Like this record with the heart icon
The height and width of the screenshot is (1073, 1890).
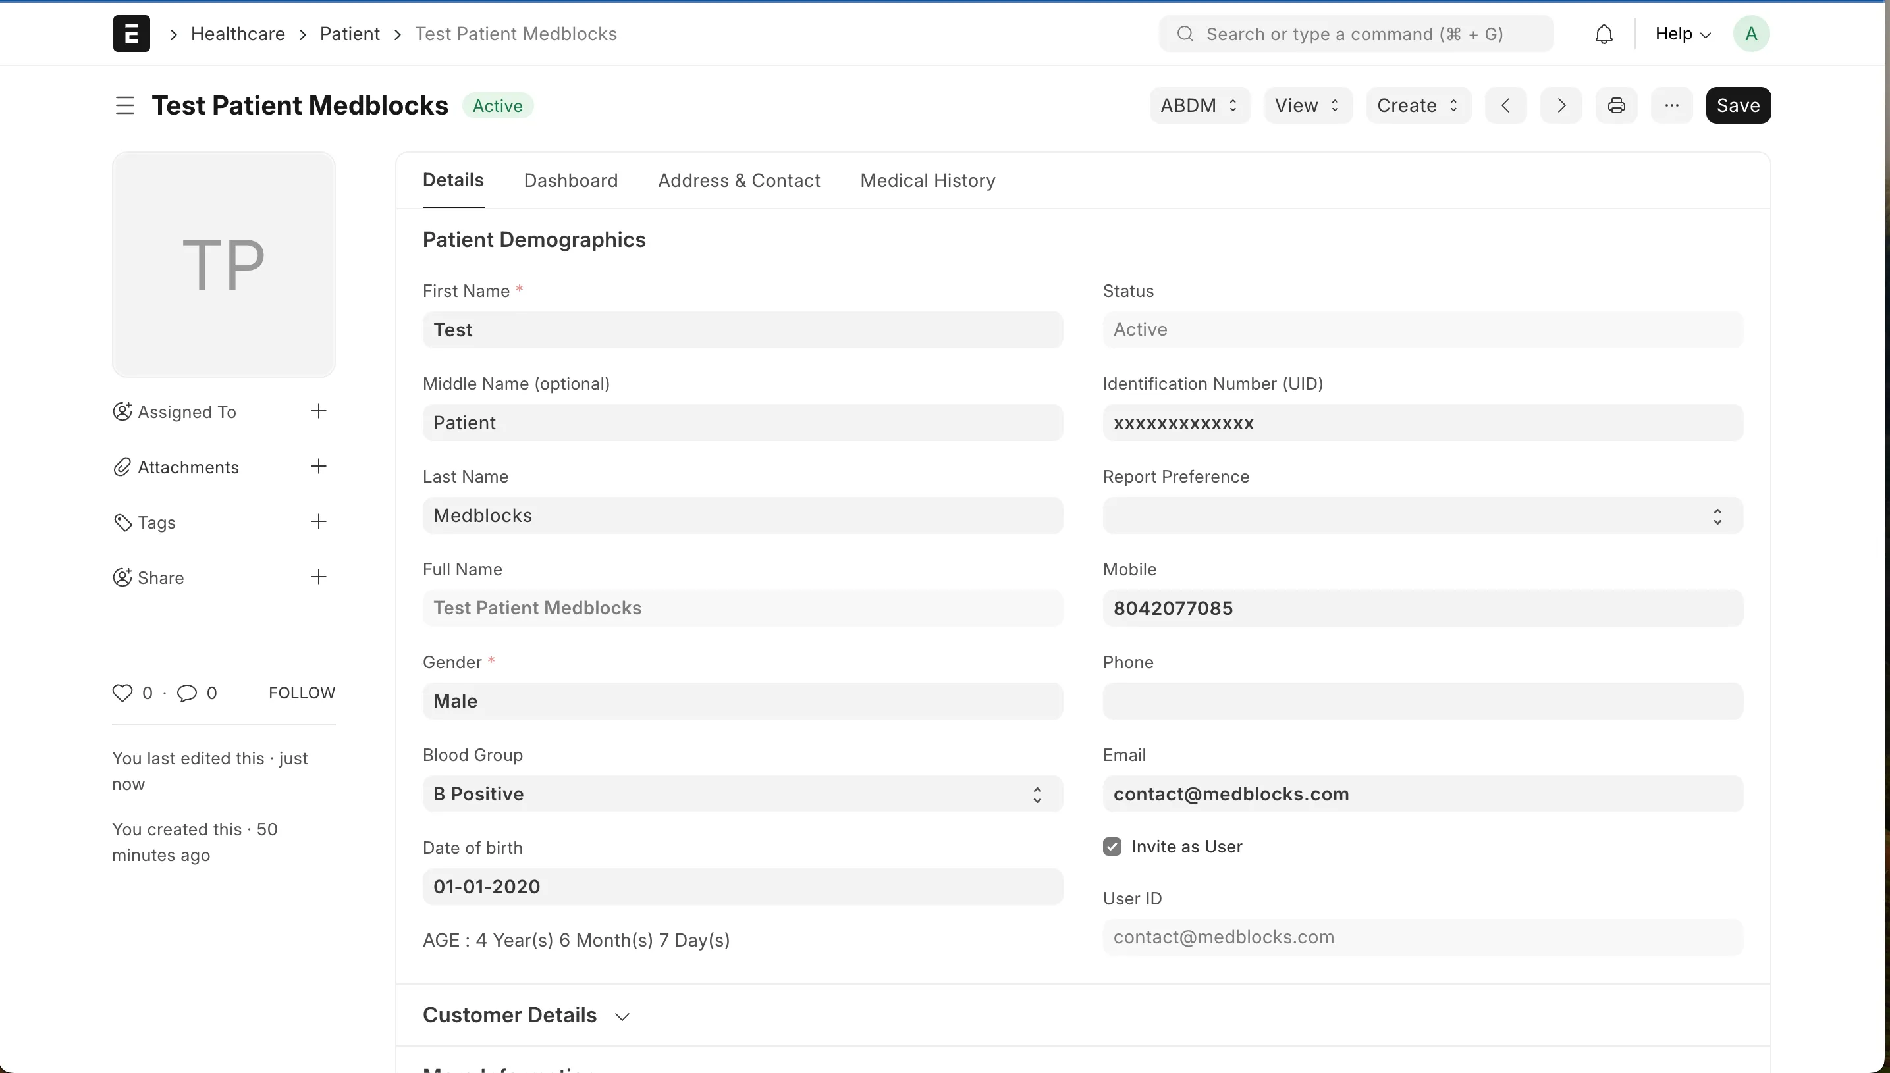point(122,693)
